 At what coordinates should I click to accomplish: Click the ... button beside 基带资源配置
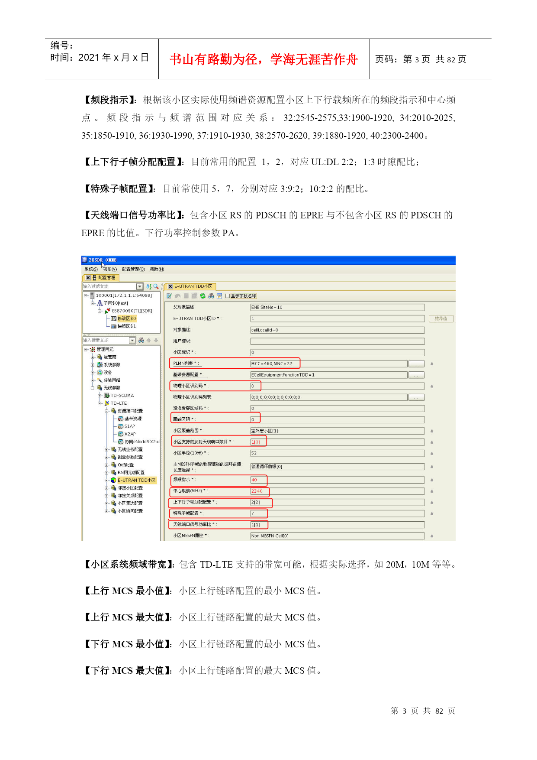tap(416, 375)
